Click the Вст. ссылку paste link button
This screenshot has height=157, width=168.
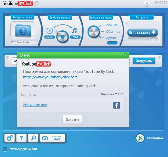point(143,32)
